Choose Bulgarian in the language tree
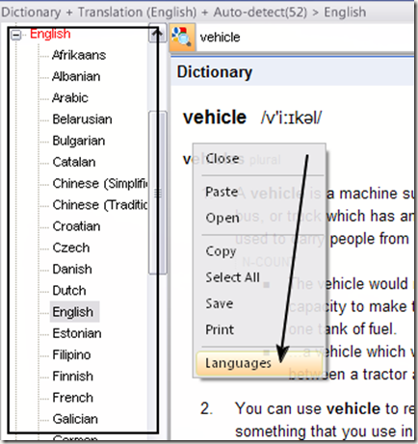The width and height of the screenshot is (418, 444). [79, 141]
